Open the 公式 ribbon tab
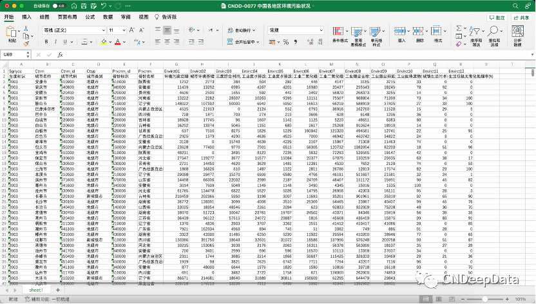Image resolution: width=536 pixels, height=304 pixels. coord(90,17)
